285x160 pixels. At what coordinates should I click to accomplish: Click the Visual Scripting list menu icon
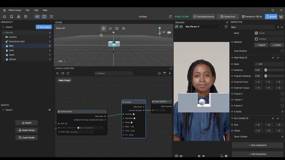pos(57,73)
